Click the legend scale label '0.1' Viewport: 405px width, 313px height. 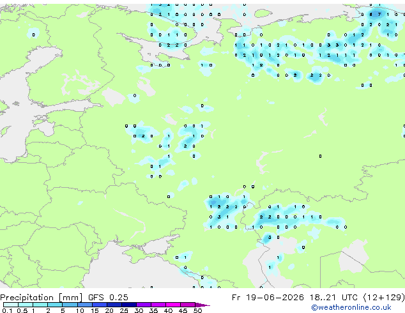[7, 310]
